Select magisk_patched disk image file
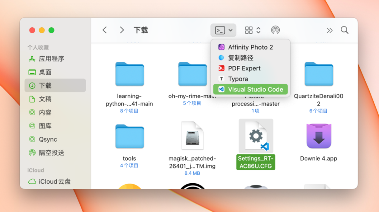 click(193, 136)
